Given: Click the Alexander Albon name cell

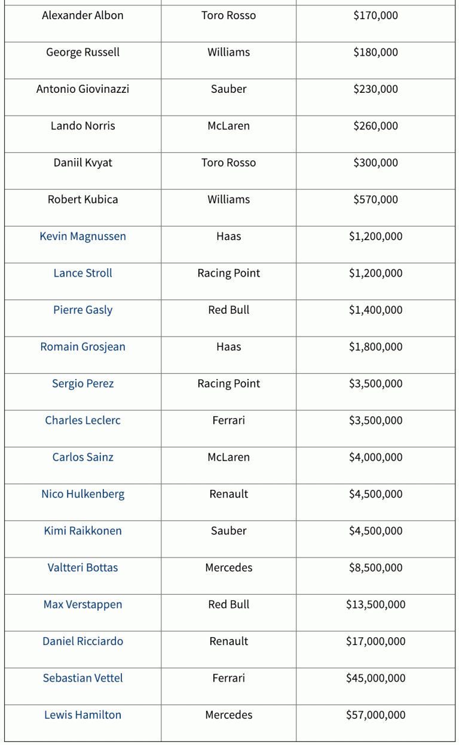Looking at the screenshot, I should 82,16.
